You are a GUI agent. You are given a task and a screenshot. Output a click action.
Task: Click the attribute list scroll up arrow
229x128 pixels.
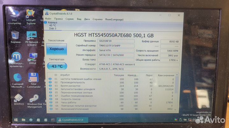[177, 75]
